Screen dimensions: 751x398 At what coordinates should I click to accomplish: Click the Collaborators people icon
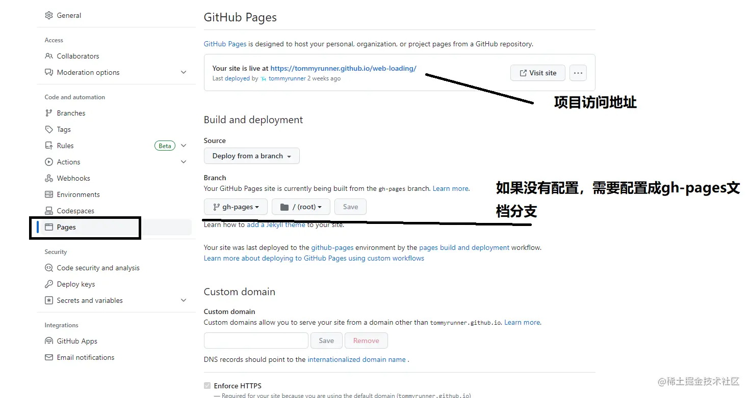(x=49, y=56)
